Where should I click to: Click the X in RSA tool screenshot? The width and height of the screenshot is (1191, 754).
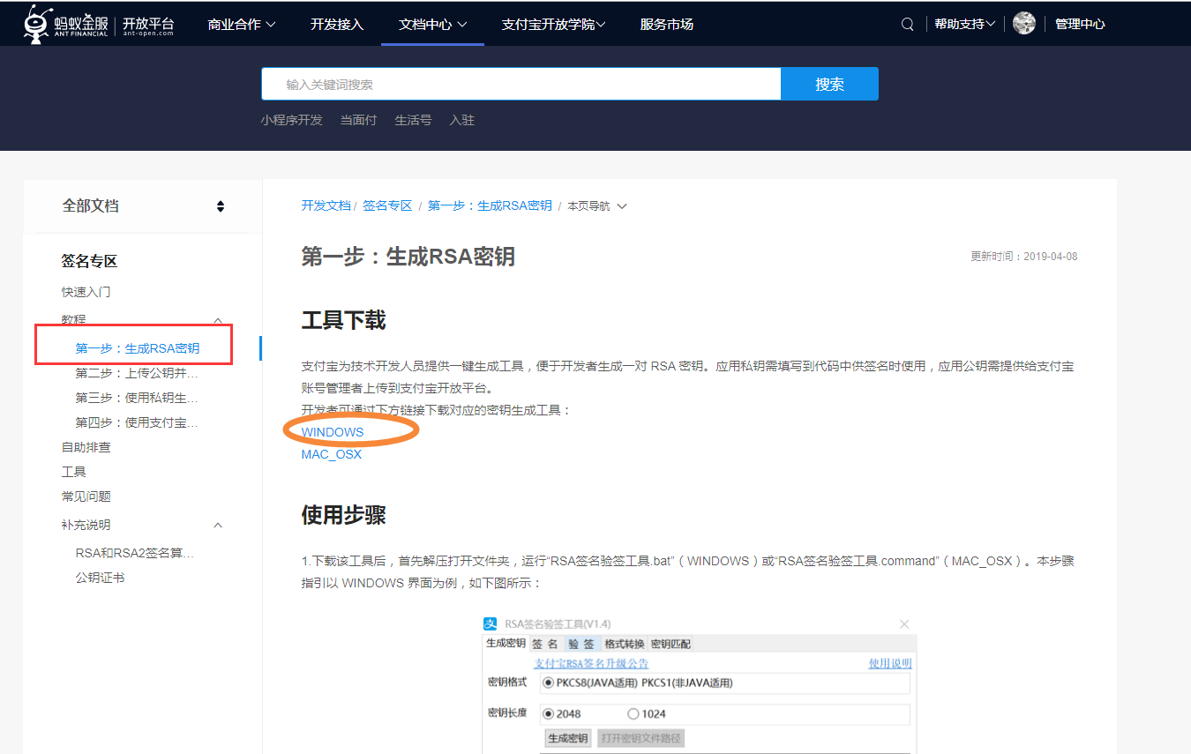(x=903, y=624)
